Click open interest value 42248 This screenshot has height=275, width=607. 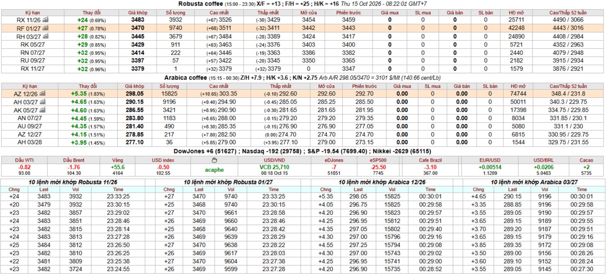(516, 28)
